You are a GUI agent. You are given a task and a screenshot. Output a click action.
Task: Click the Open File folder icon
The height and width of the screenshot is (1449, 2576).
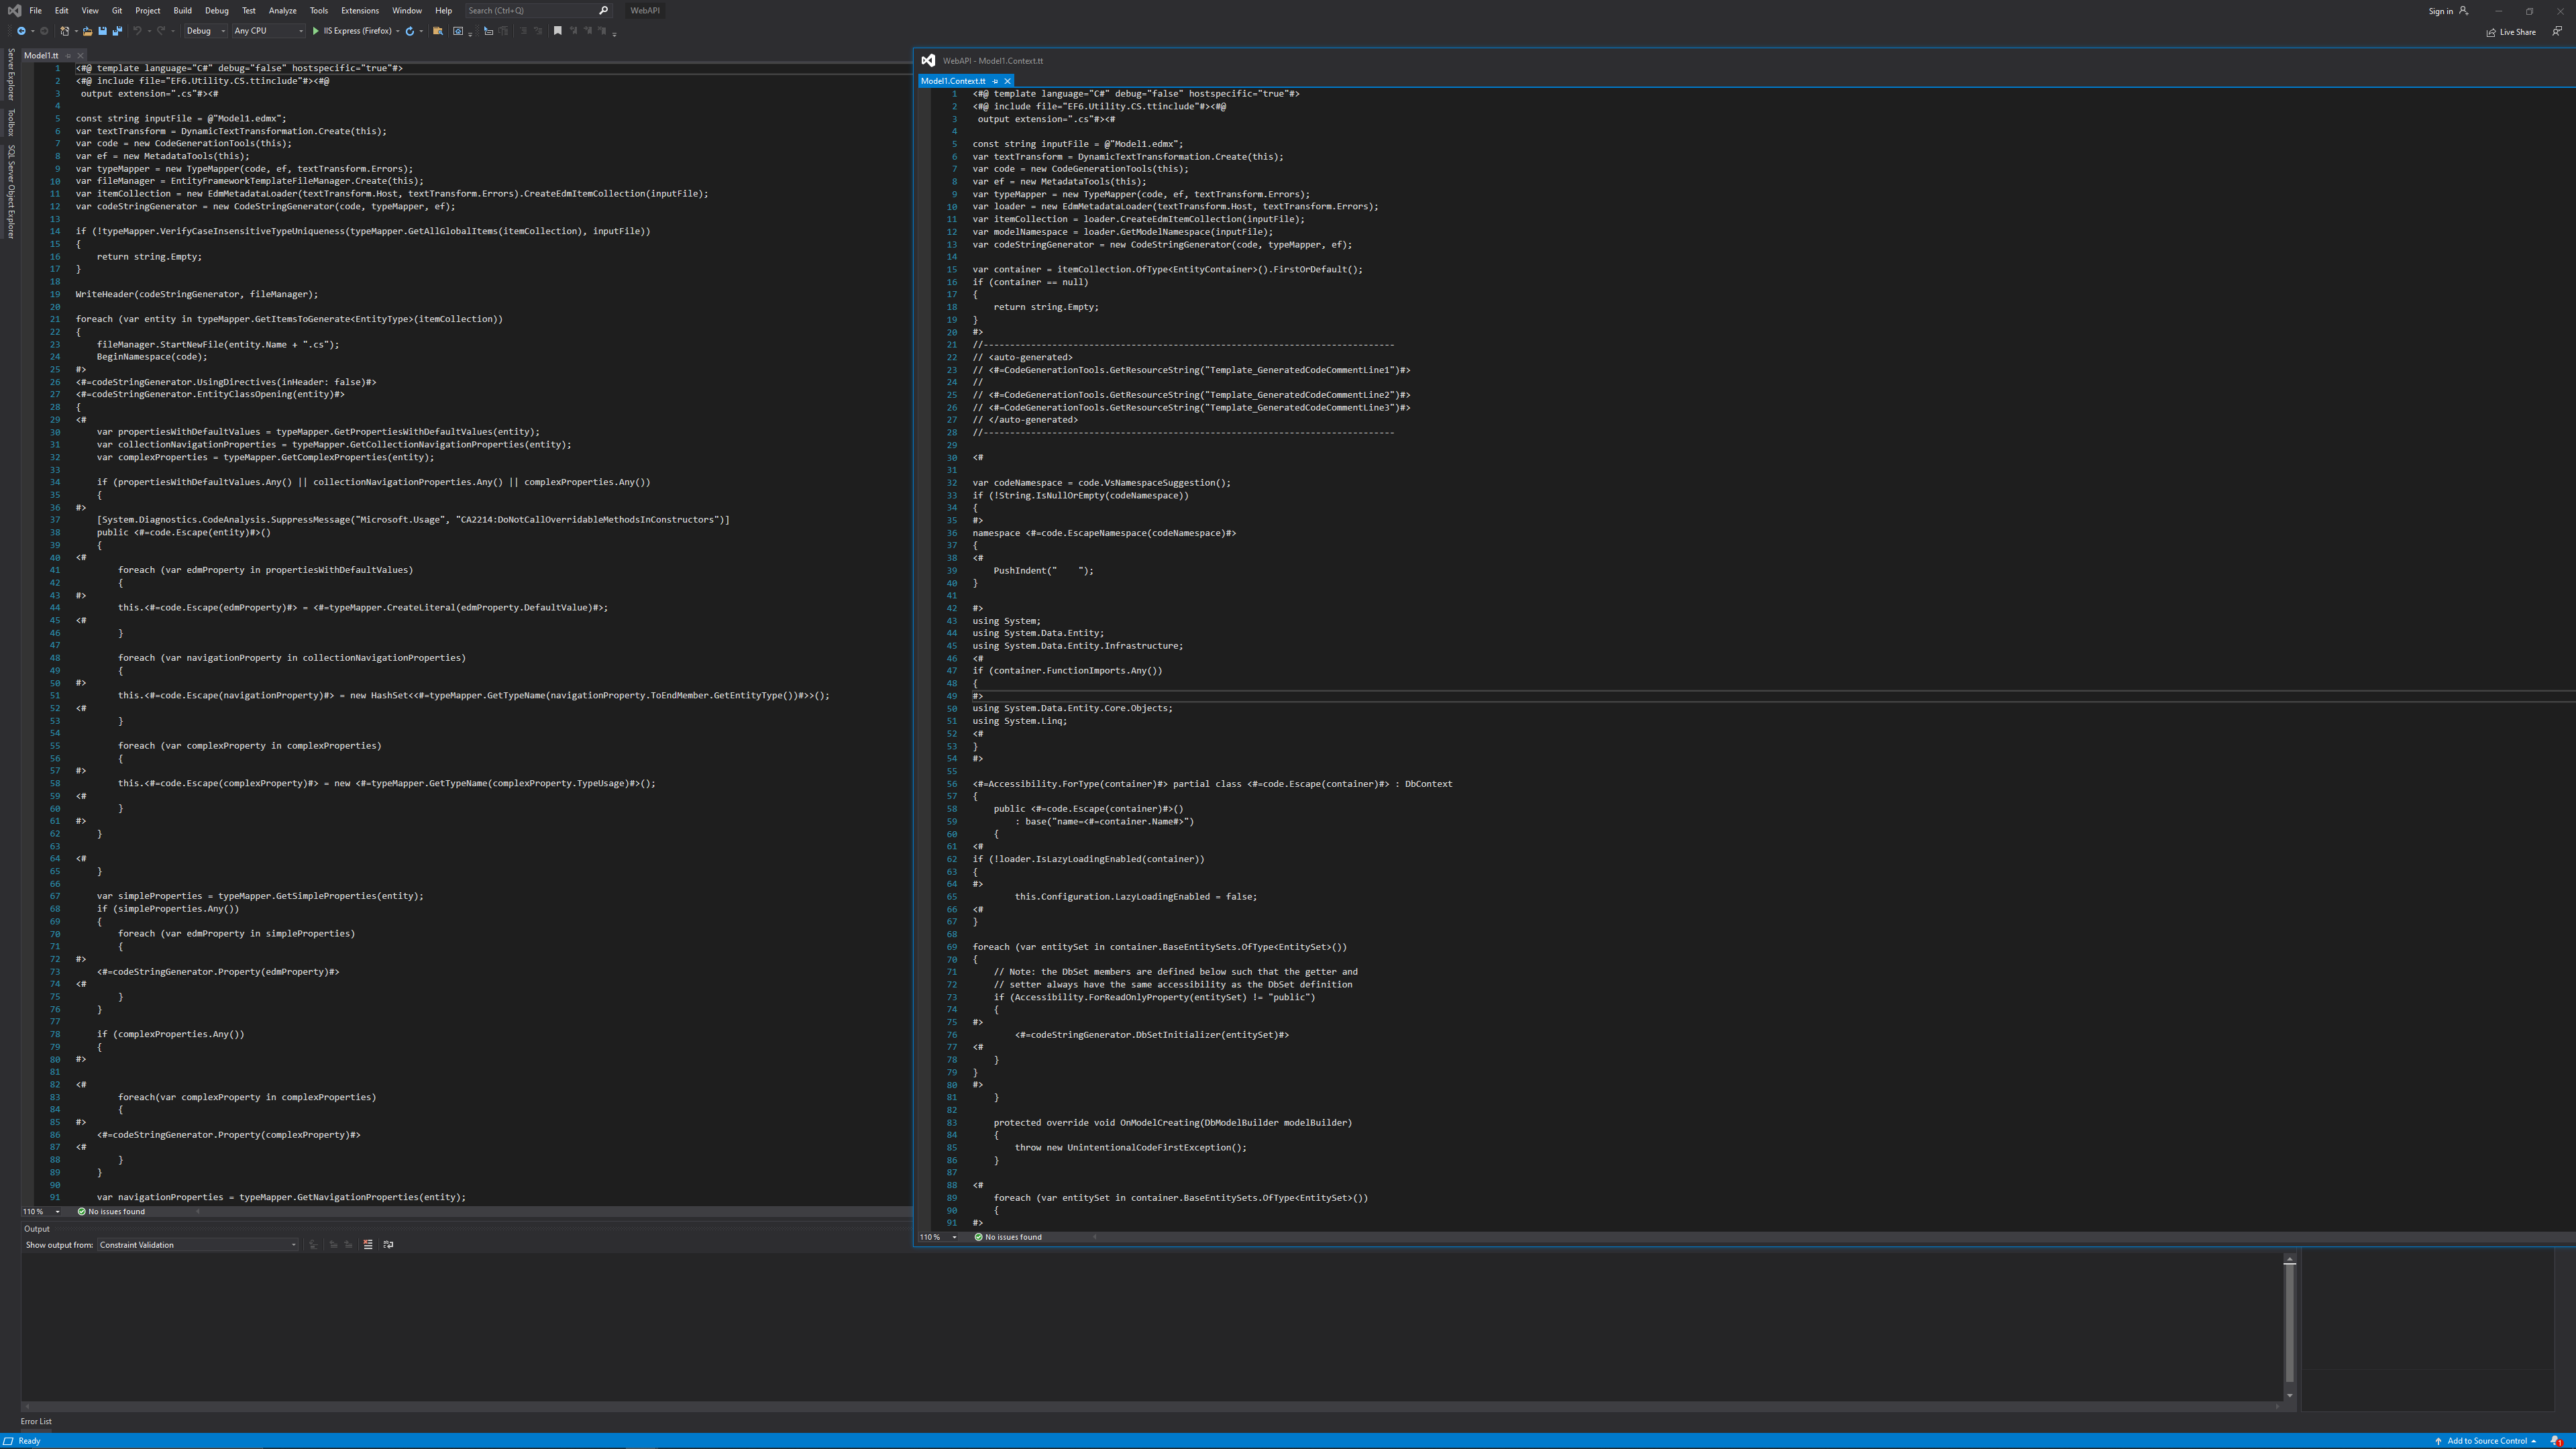coord(87,31)
